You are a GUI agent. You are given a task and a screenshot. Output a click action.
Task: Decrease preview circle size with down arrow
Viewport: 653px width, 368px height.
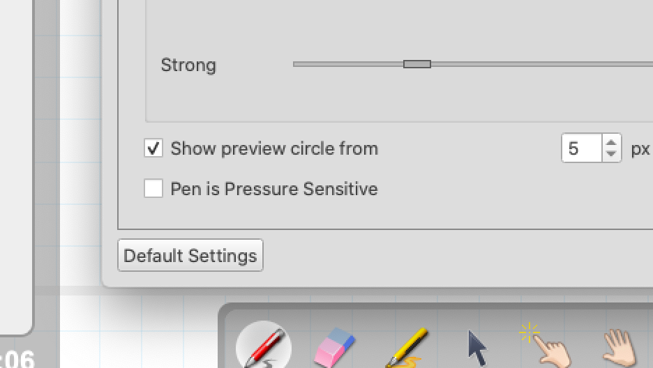click(x=611, y=154)
